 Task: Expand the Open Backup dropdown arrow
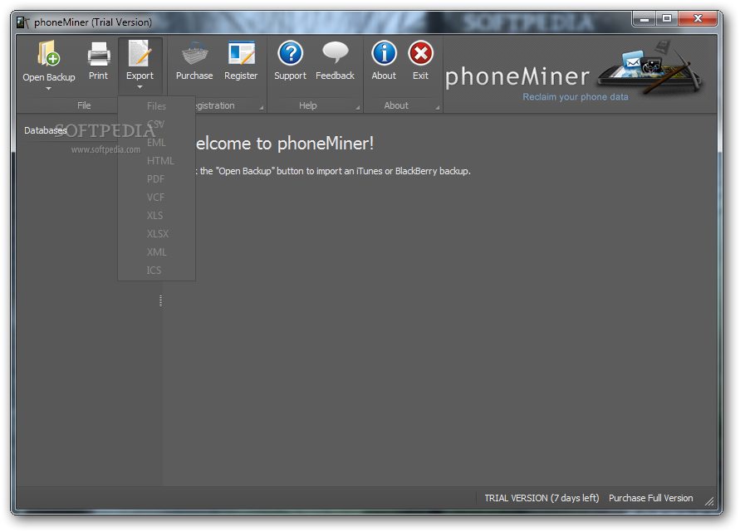pos(48,88)
